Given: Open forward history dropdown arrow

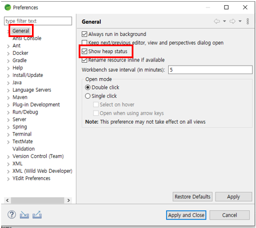Looking at the screenshot, I should click(240, 21).
